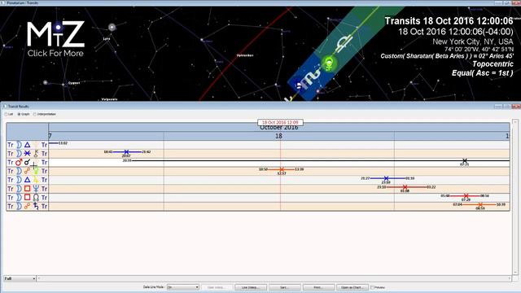
Task: Click the trine symbol in the Jupiter row
Action: (x=27, y=180)
